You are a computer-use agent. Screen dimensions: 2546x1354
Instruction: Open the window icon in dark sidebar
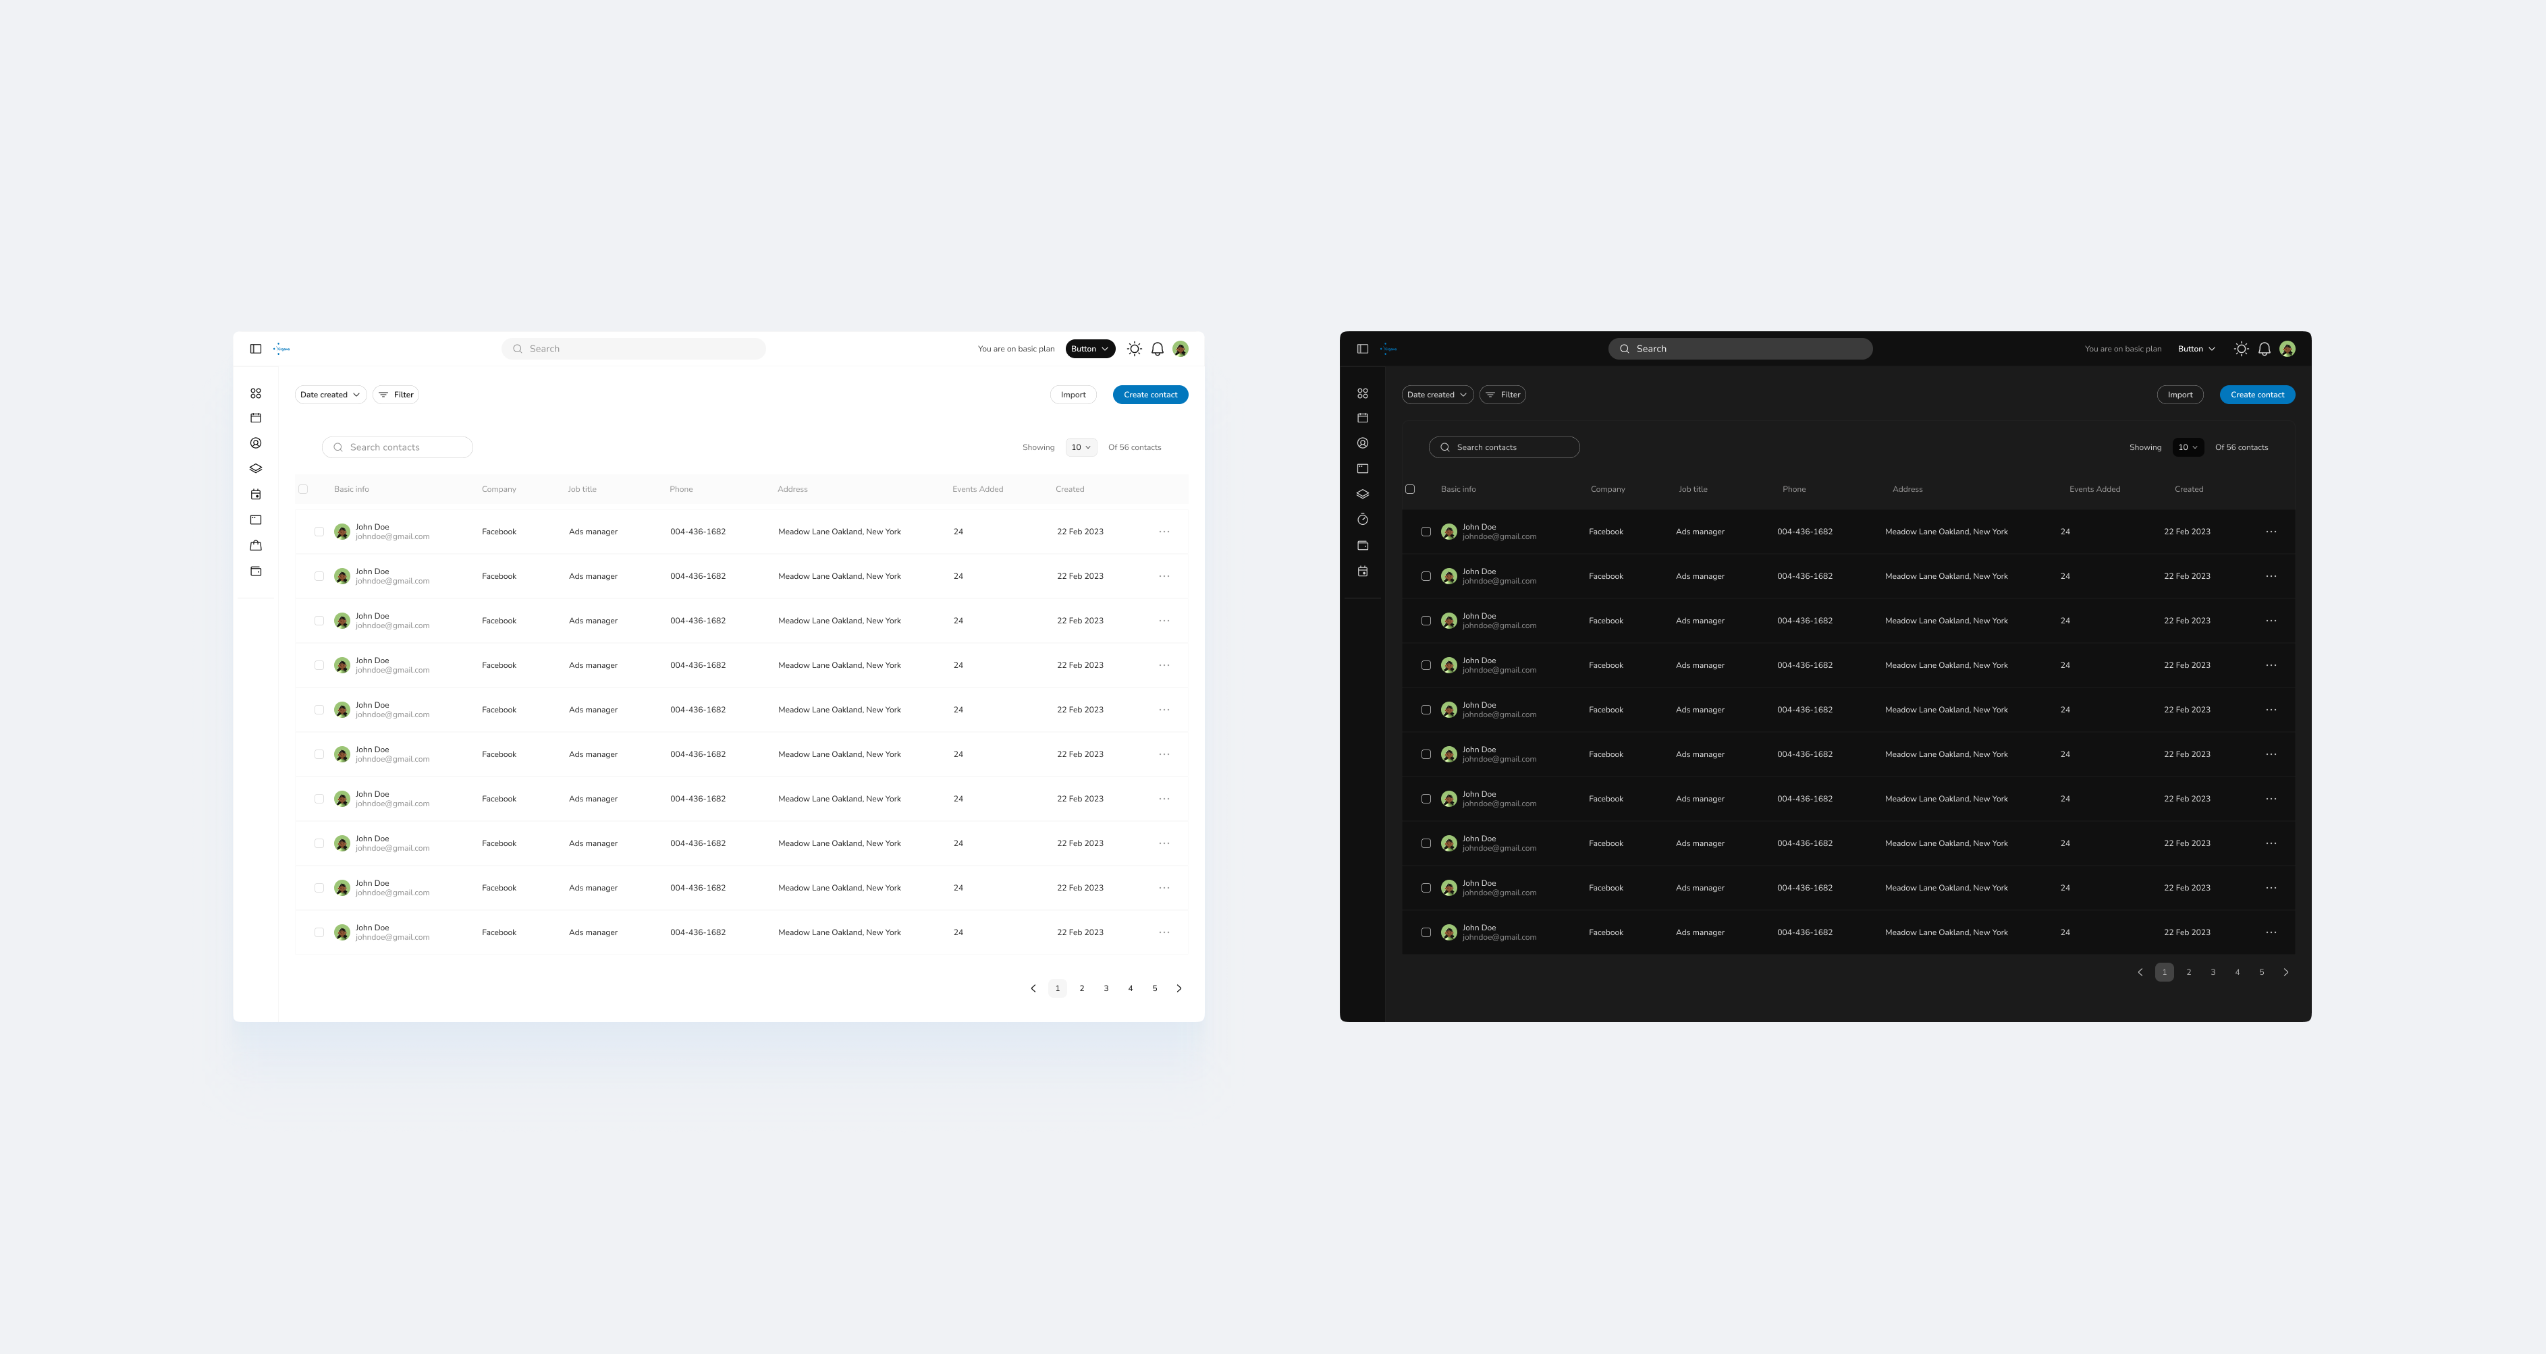pos(1362,468)
